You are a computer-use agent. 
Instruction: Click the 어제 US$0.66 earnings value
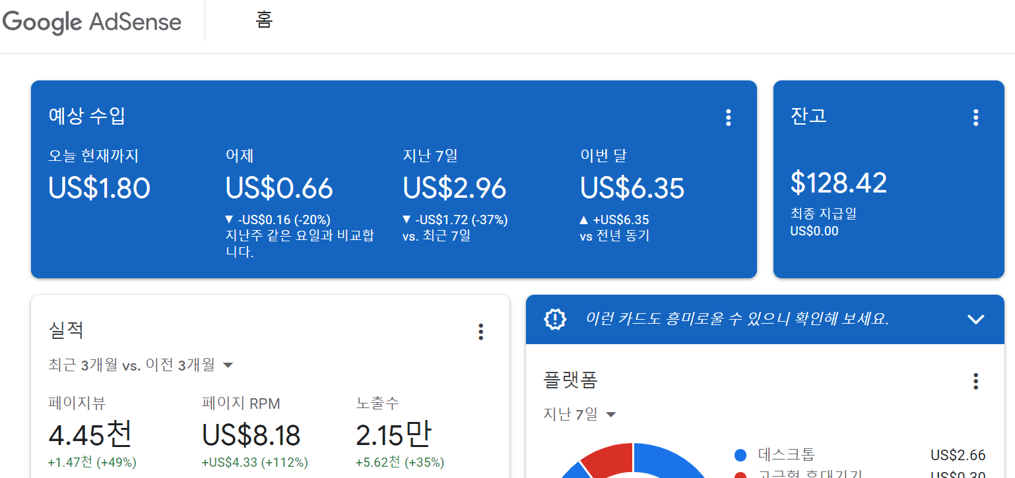(279, 188)
